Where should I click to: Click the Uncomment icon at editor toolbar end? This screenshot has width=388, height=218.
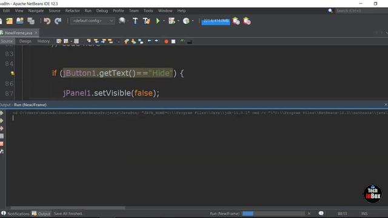point(190,42)
